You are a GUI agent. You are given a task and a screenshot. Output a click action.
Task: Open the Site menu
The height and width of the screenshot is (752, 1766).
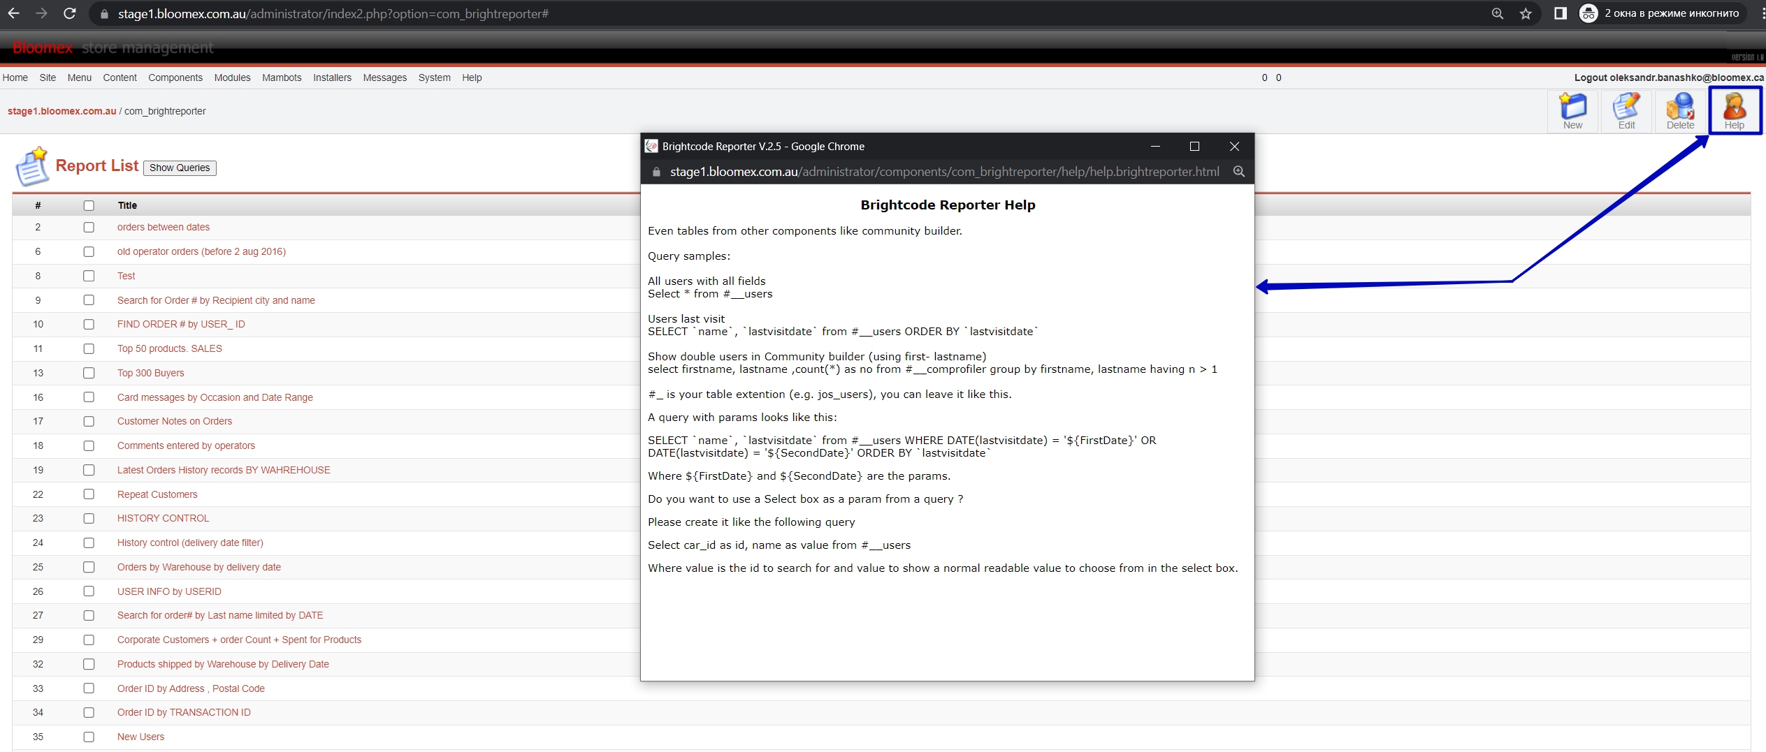48,78
